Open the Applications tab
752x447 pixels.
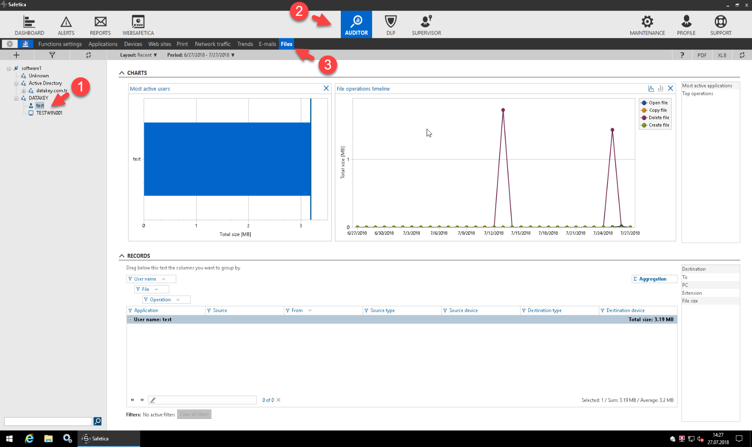pos(103,44)
